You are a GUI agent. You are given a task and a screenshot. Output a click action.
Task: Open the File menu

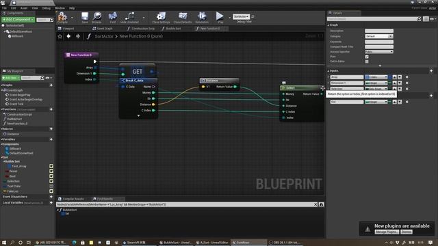click(5, 8)
